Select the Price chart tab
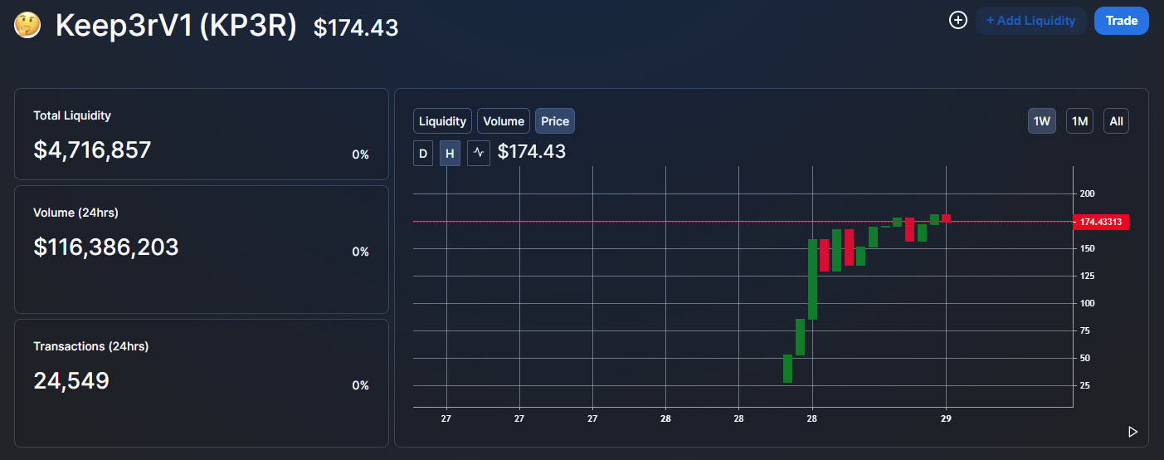Image resolution: width=1164 pixels, height=460 pixels. tap(555, 121)
